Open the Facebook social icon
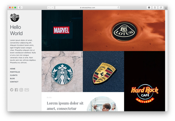The height and width of the screenshot is (121, 175). click(x=16, y=90)
